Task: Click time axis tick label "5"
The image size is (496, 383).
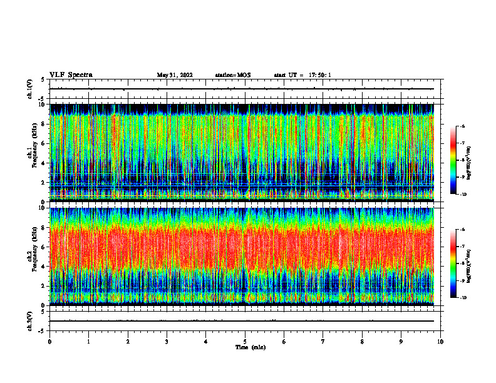Action: coord(245,342)
